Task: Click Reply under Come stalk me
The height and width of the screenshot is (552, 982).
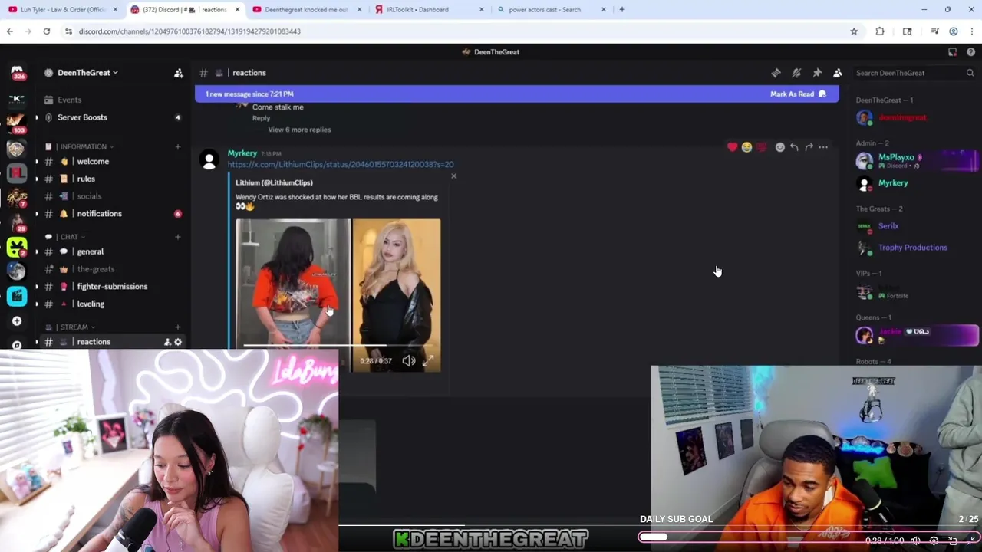Action: (x=261, y=118)
